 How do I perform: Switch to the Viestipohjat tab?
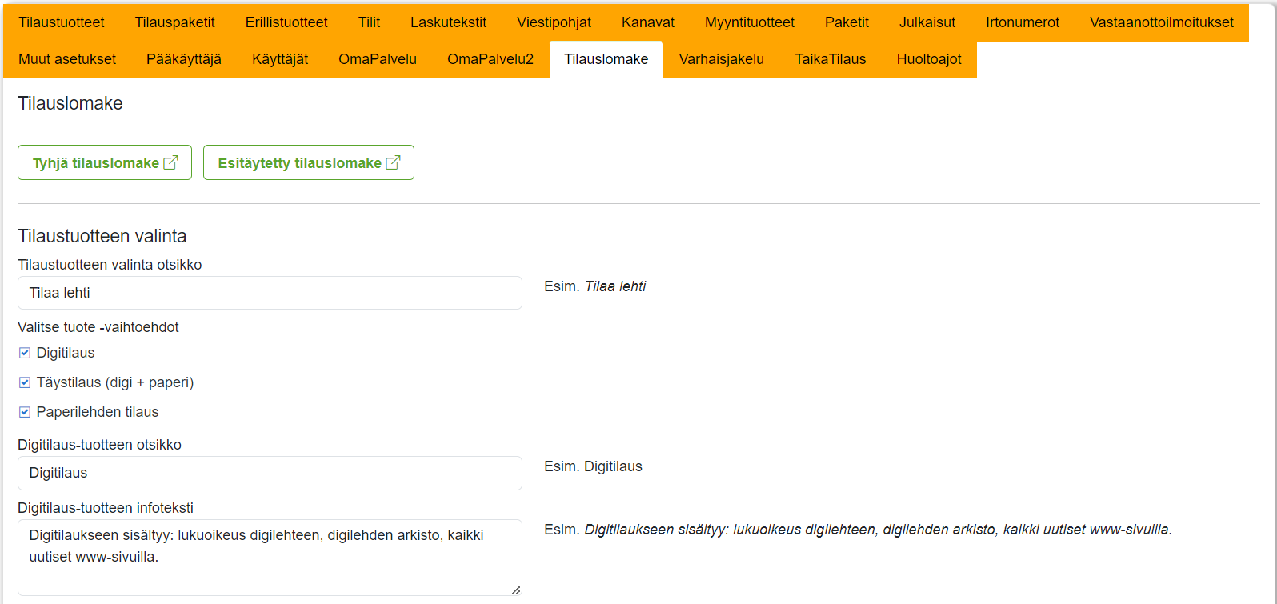coord(554,22)
